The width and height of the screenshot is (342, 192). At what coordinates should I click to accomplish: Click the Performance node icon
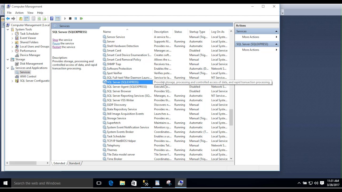(x=17, y=51)
